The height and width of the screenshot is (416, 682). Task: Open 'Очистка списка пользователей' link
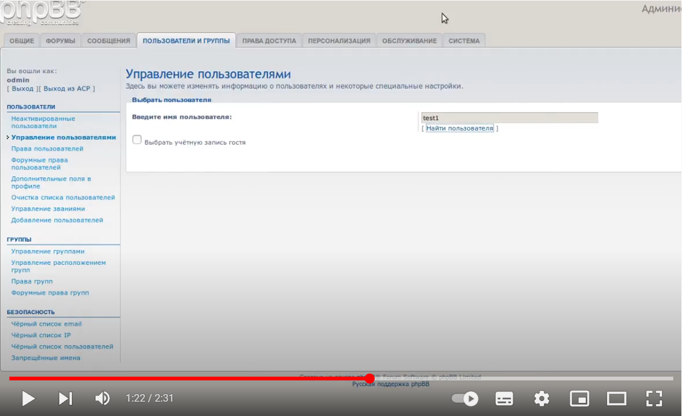click(63, 197)
